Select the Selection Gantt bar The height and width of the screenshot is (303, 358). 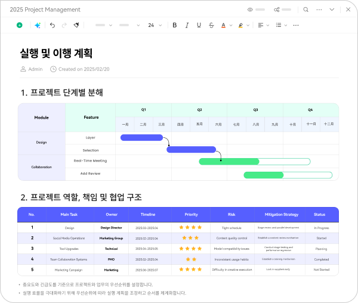192,150
